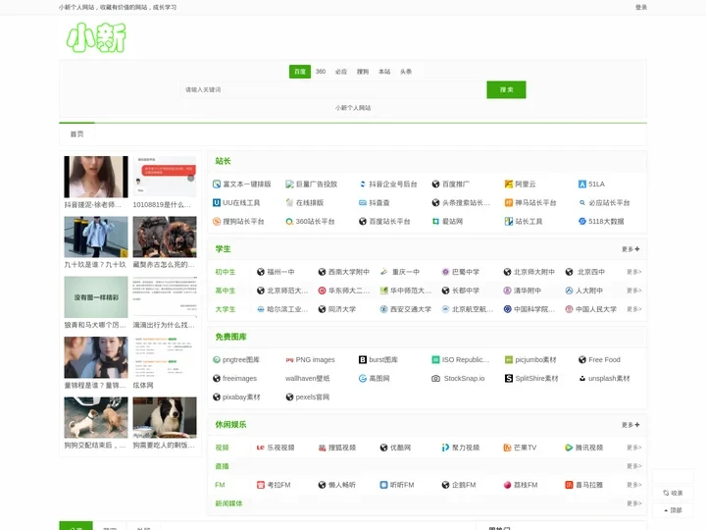Click the 登录 link
The height and width of the screenshot is (530, 706).
click(x=641, y=7)
